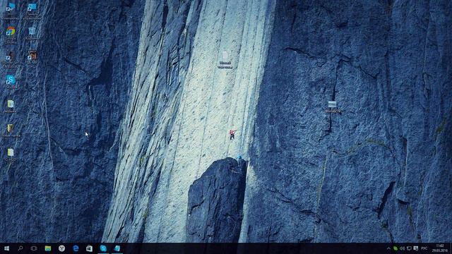The image size is (452, 254).
Task: Open the Windows Start menu
Action: (x=6, y=248)
